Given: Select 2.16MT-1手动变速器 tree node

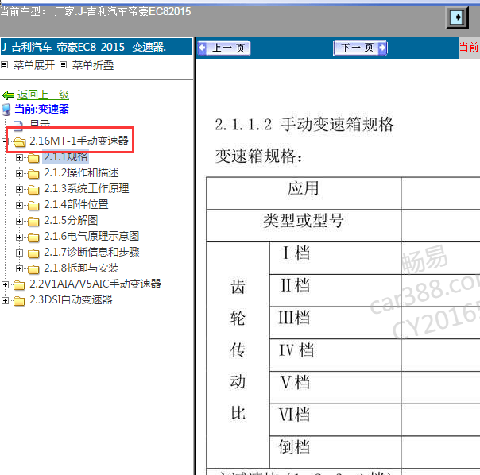Looking at the screenshot, I should 79,141.
